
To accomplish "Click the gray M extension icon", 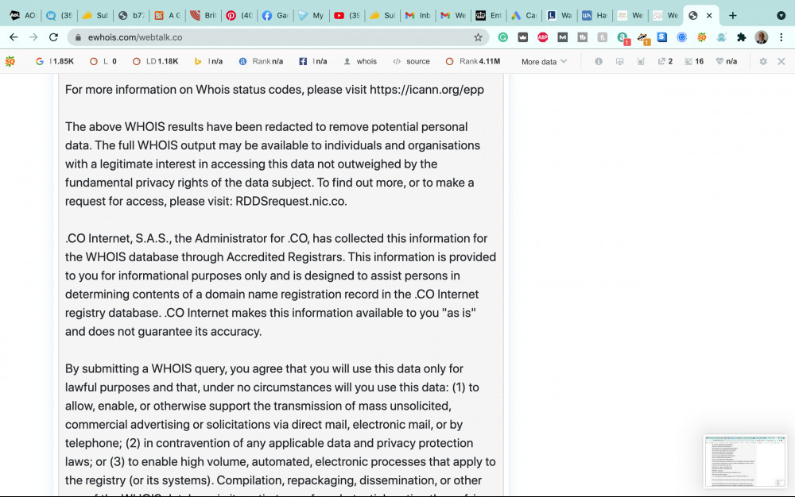I will click(562, 37).
